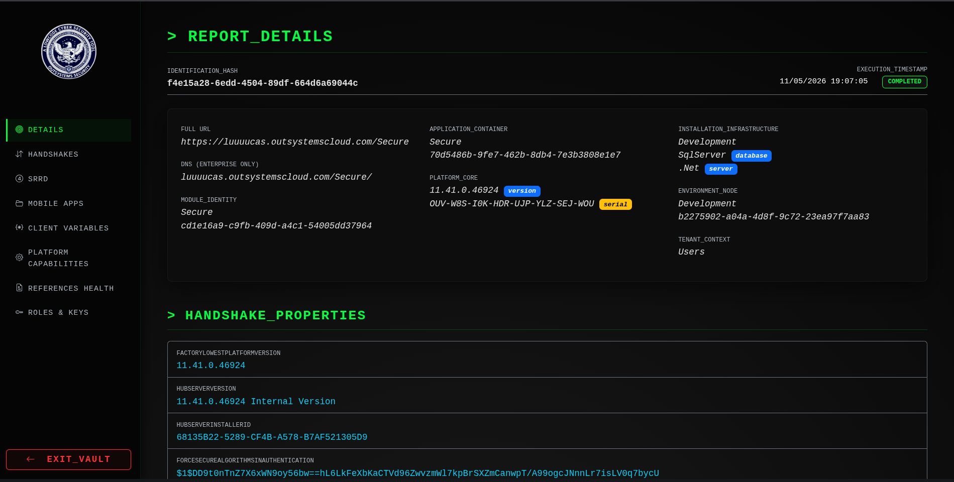Screen dimensions: 954x482
Task: Click the Client Variables icon
Action: click(x=19, y=227)
